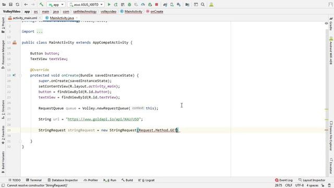Click the Save All icon
Image resolution: width=334 pixels, height=188 pixels.
click(10, 5)
